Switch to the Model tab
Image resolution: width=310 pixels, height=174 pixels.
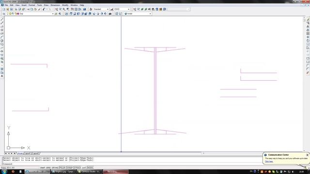point(20,153)
